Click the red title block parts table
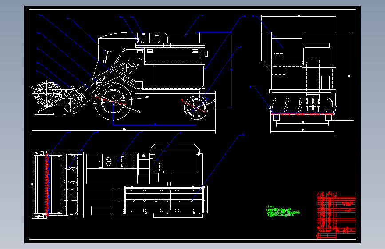Viewport: 385px width, 249px height. [x=336, y=215]
